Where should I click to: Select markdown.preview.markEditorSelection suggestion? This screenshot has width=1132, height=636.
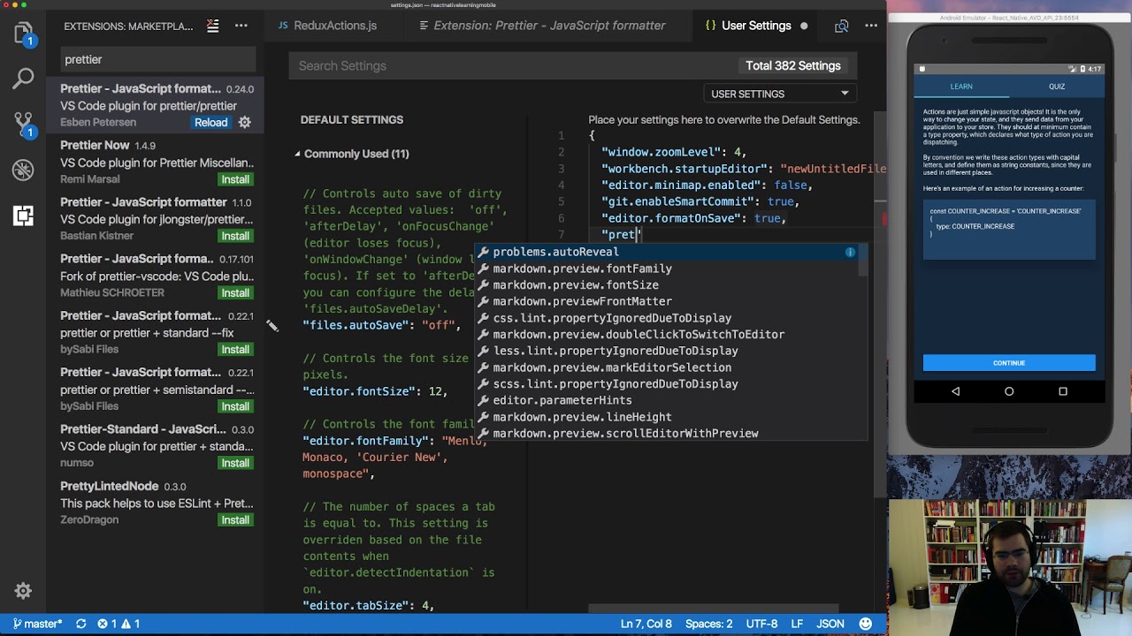point(671,367)
